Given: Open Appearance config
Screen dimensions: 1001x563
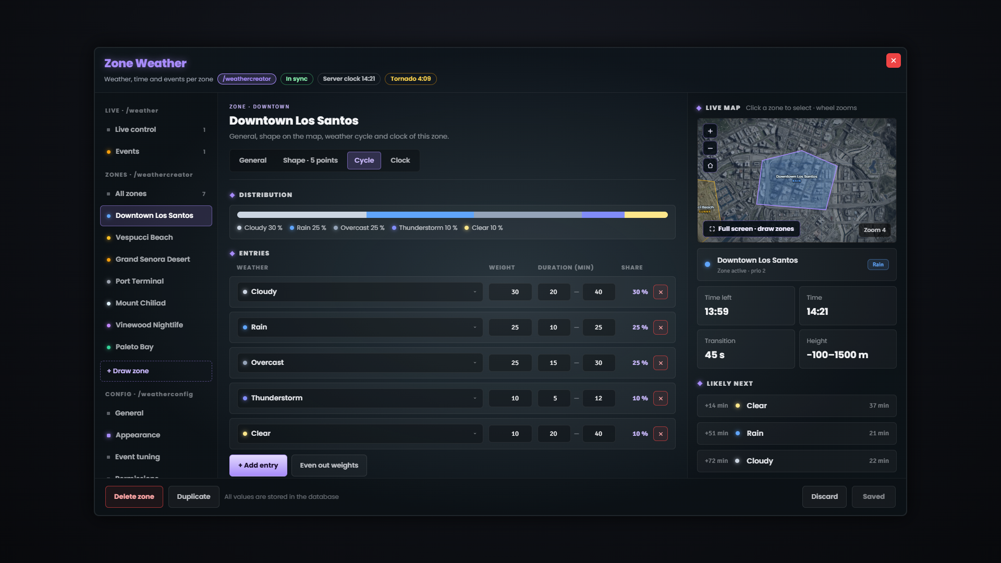Looking at the screenshot, I should coord(156,435).
